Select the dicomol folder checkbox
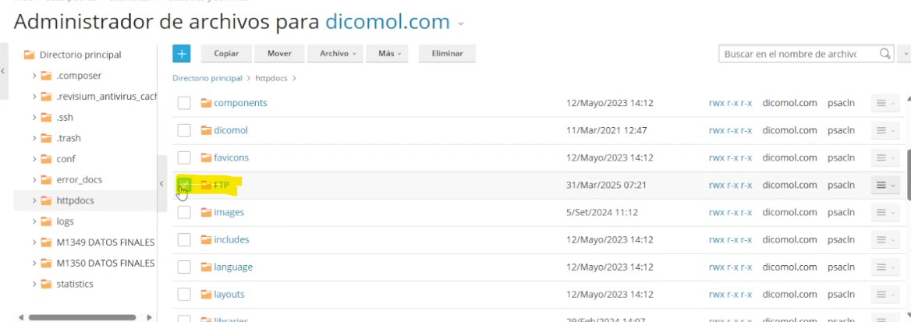The image size is (911, 322). 184,130
